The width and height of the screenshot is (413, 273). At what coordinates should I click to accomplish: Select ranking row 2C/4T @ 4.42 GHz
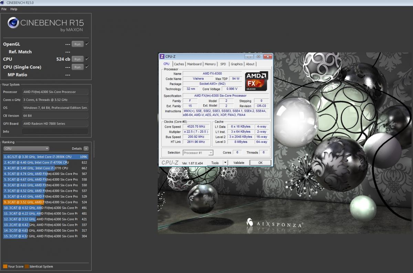pos(45,225)
